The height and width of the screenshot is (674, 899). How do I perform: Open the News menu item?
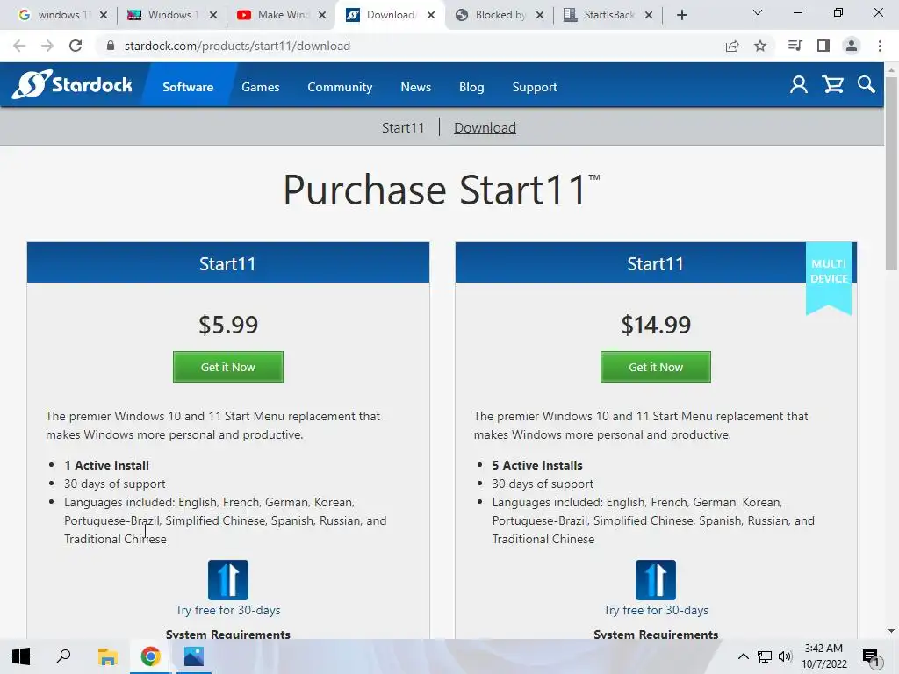pyautogui.click(x=415, y=87)
